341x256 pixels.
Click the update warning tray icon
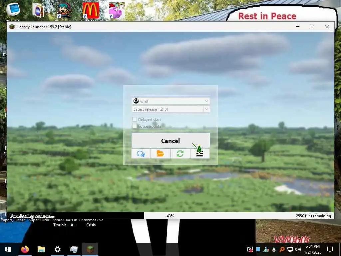(250, 249)
